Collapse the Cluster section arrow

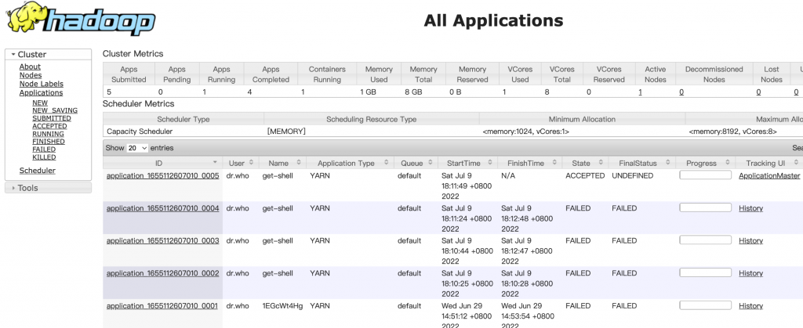pos(13,54)
